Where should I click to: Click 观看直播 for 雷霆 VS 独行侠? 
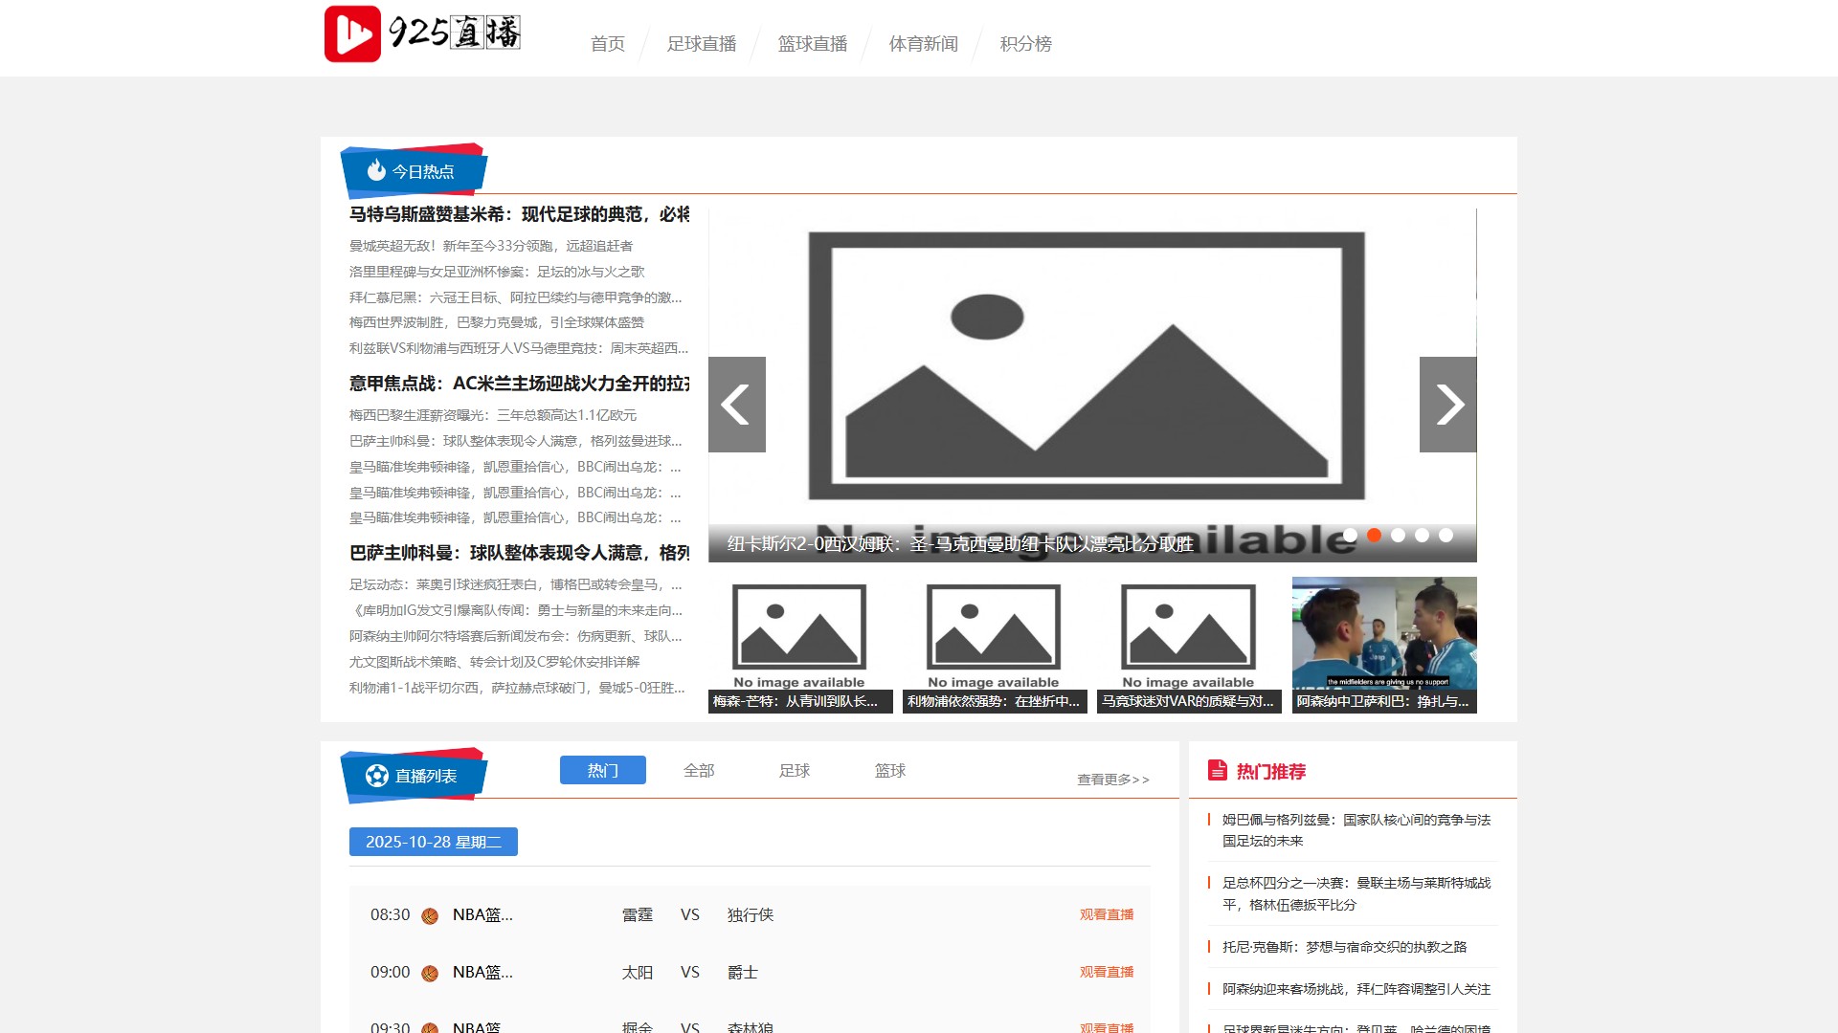point(1107,914)
